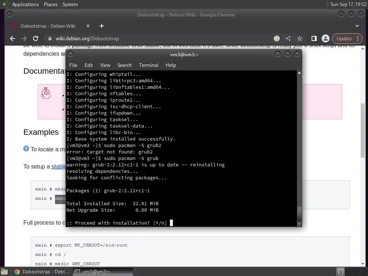Open the System menu

70,4
